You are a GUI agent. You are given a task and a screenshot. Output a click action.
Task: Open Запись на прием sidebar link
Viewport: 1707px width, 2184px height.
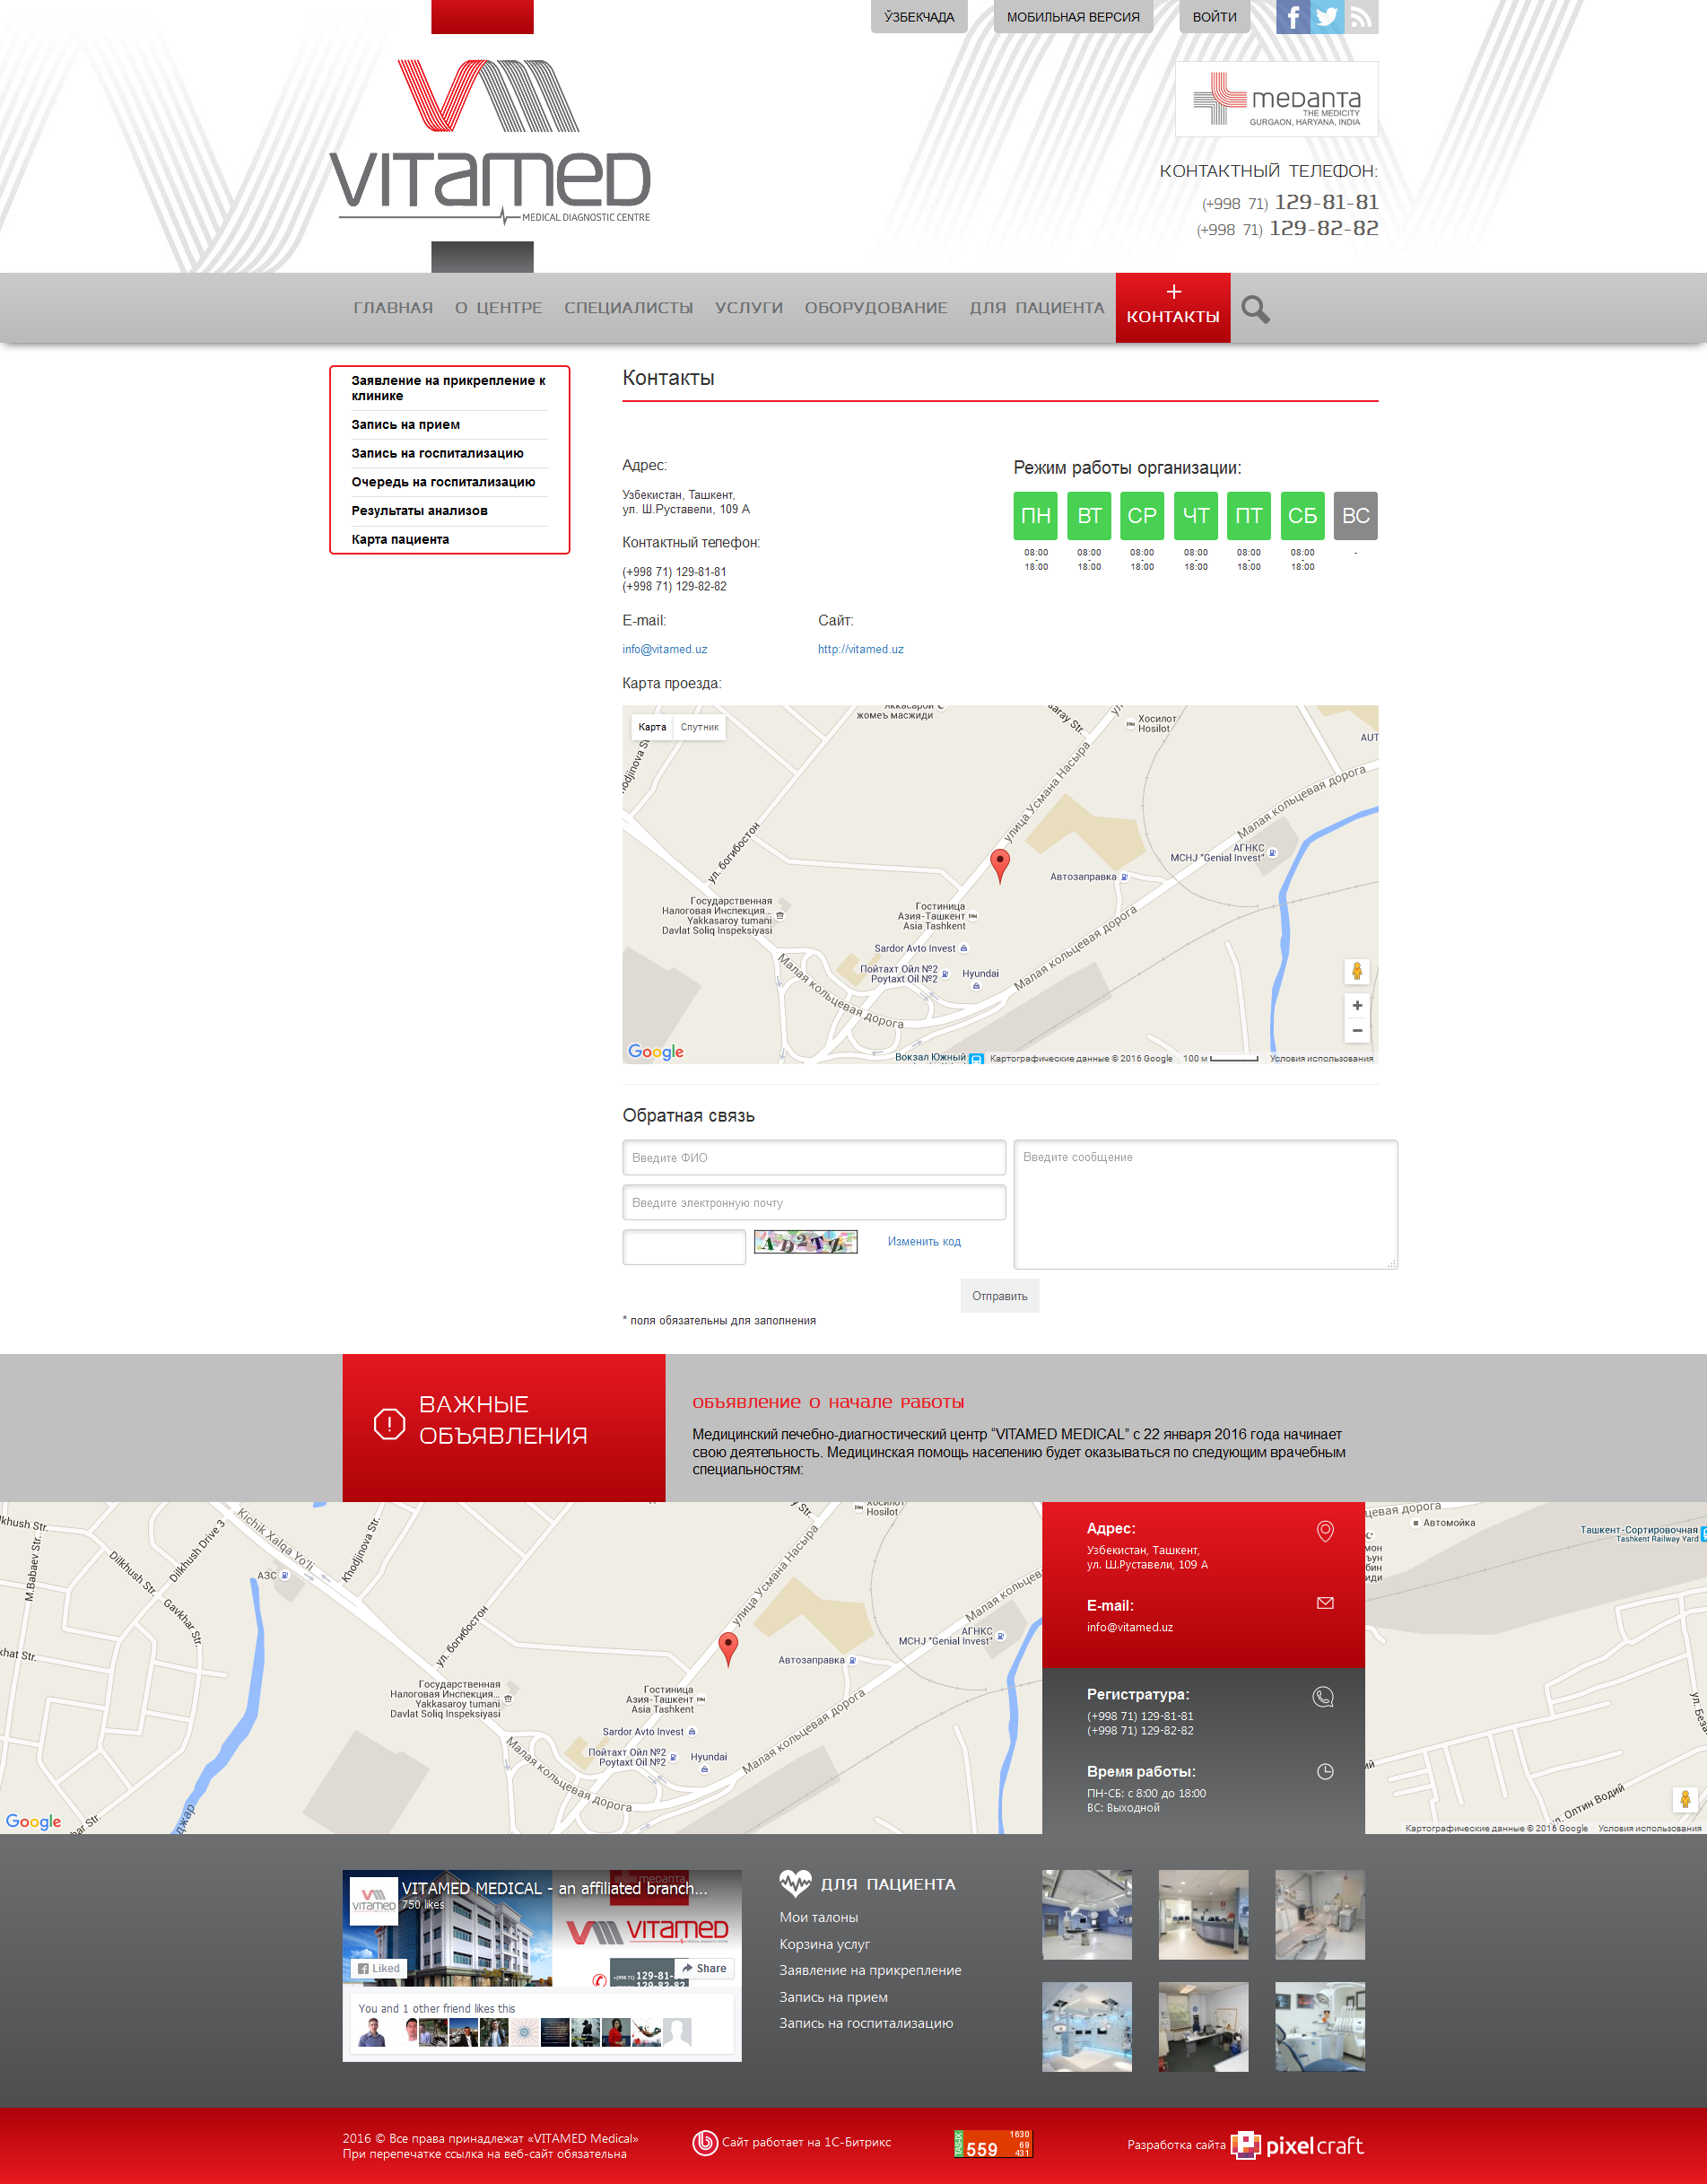pos(405,425)
